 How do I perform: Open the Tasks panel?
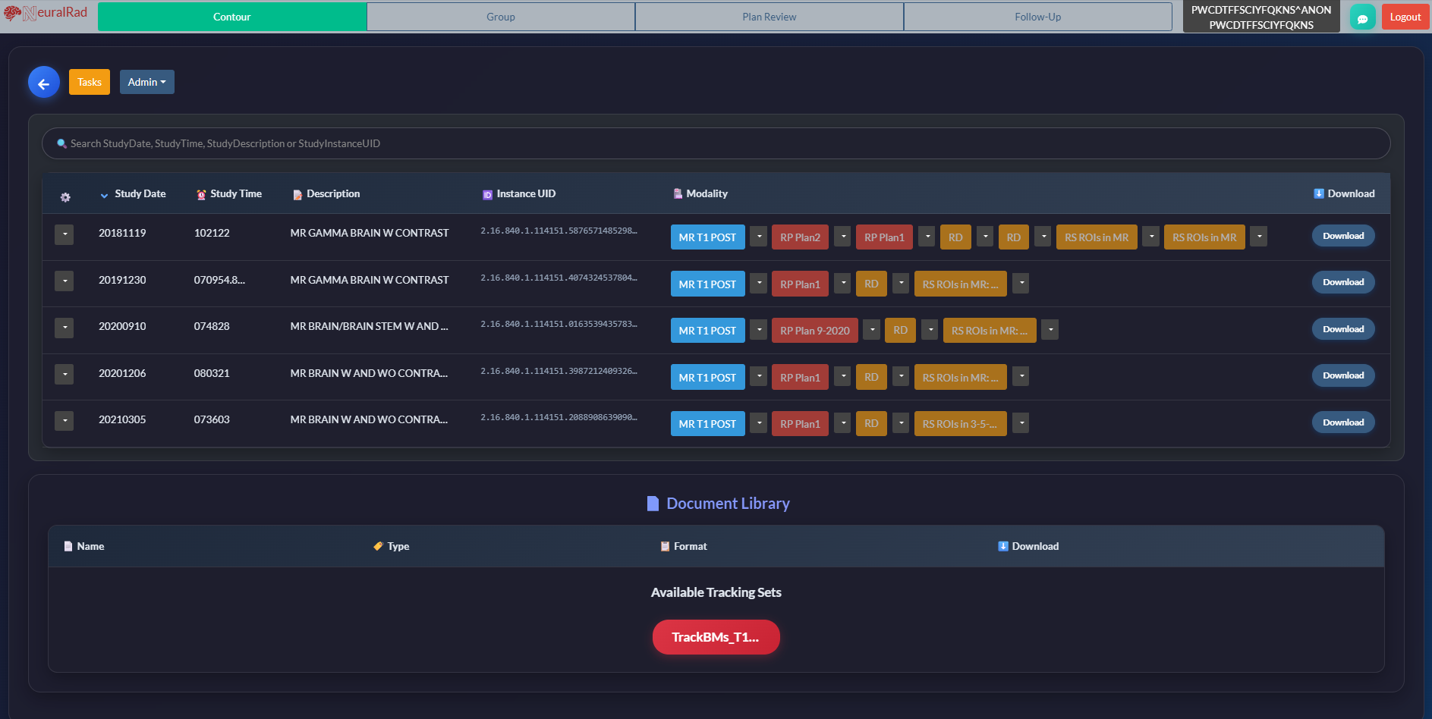[89, 81]
